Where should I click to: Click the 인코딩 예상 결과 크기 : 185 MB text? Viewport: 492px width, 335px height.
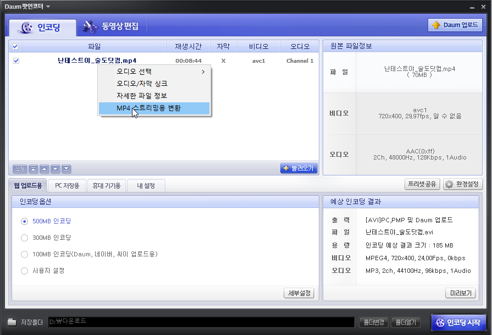[x=409, y=245]
